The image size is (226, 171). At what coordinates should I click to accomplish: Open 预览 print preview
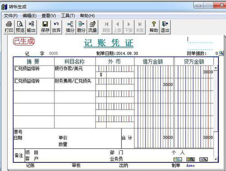pos(20,27)
